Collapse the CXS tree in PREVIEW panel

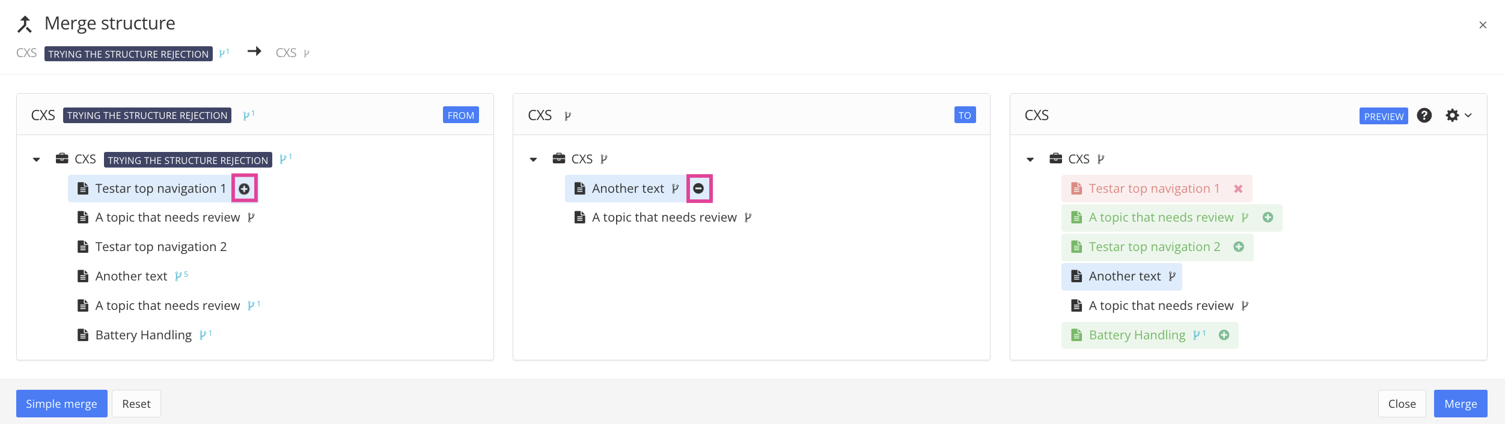click(x=1030, y=160)
